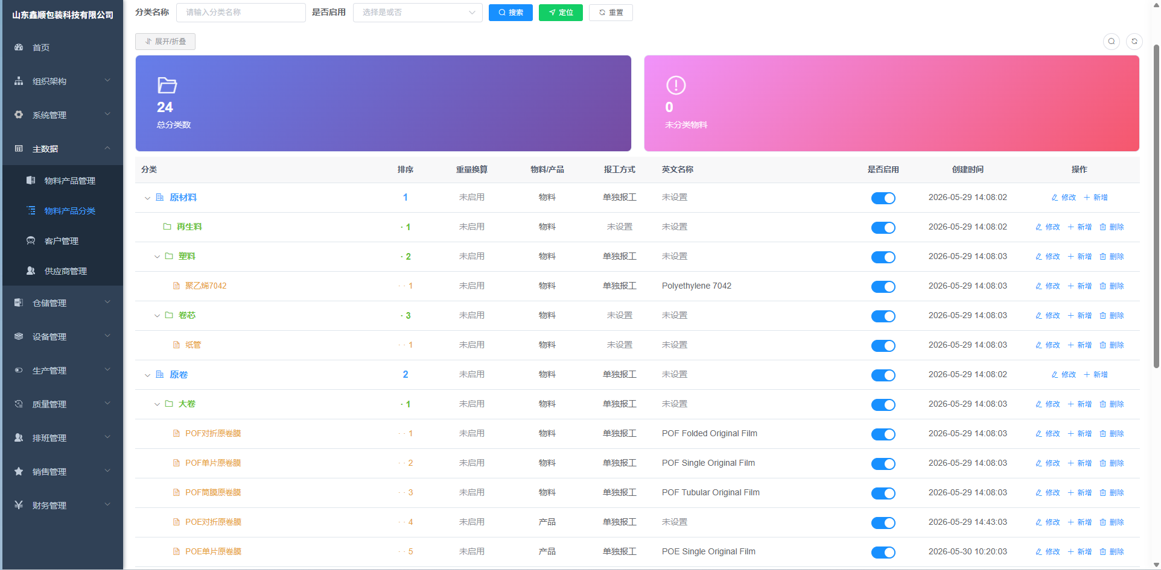Click the folder icon on the 总分类数 card
Viewport: 1161px width, 570px height.
[x=167, y=85]
